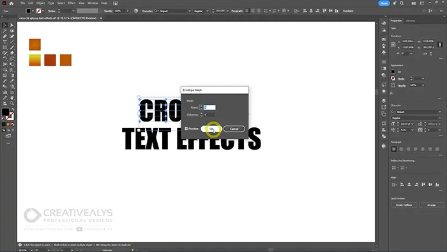447x252 pixels.
Task: Open the stroke weight dropdown in control bar
Action: [73, 11]
